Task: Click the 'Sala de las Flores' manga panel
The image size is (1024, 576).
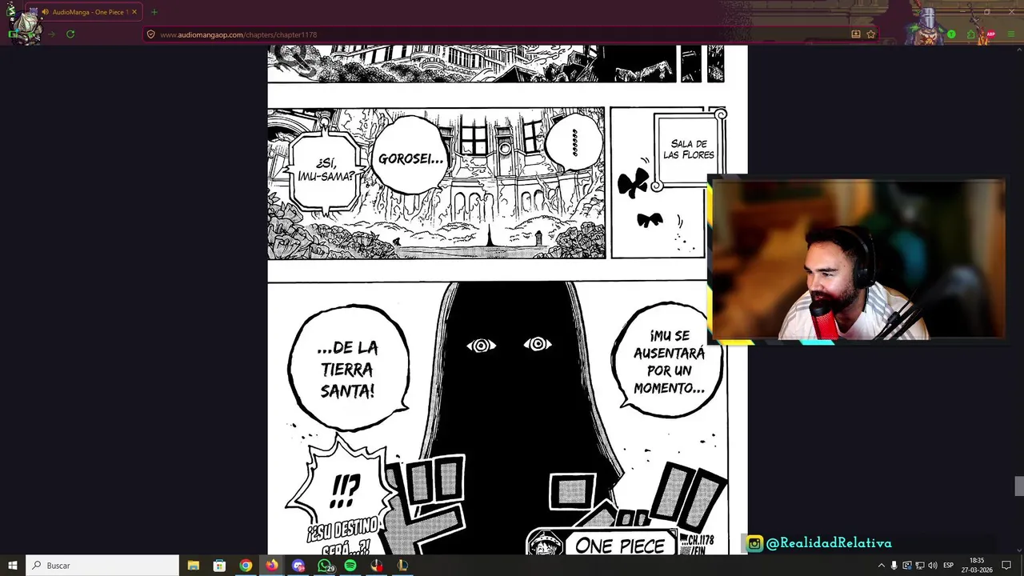Action: tap(659, 183)
